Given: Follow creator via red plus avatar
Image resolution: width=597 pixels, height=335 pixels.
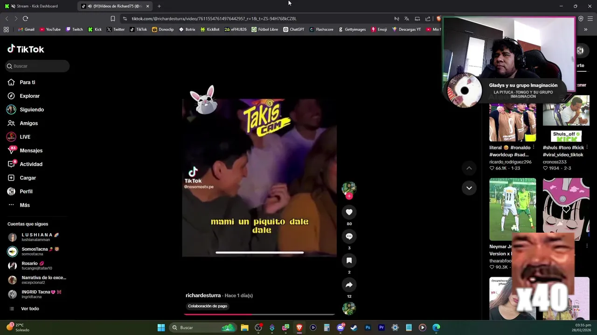Looking at the screenshot, I should click(349, 196).
